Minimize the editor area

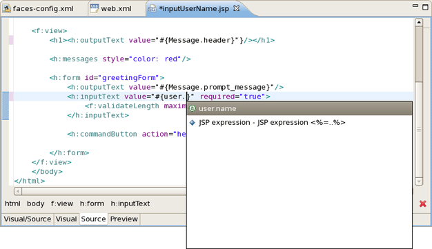(415, 6)
